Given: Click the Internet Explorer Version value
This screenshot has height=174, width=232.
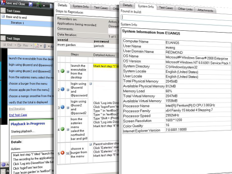Looking at the screenshot, I should click(x=176, y=130).
